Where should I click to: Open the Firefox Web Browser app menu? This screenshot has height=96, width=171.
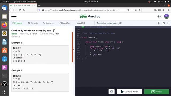[x=25, y=2]
